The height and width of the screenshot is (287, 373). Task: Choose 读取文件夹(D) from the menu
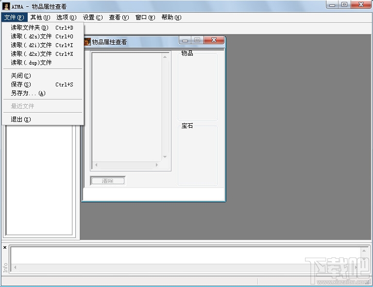[43, 28]
